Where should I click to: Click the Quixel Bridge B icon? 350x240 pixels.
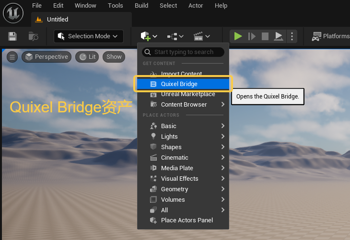(x=153, y=84)
